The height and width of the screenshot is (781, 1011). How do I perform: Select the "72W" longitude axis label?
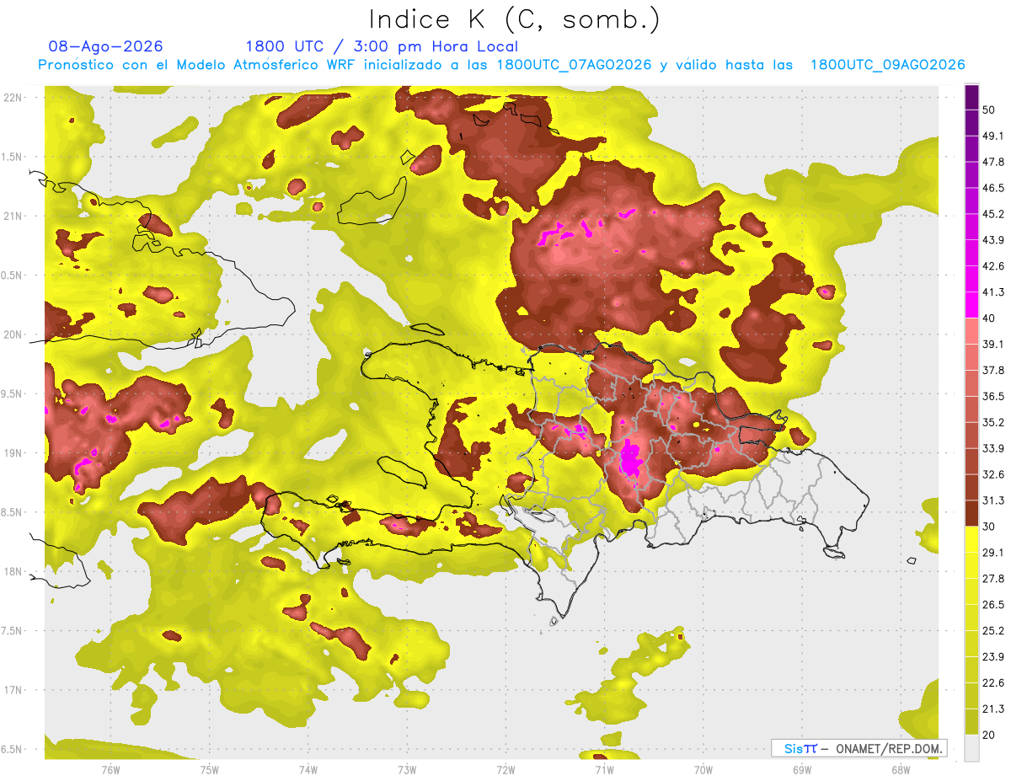[505, 770]
